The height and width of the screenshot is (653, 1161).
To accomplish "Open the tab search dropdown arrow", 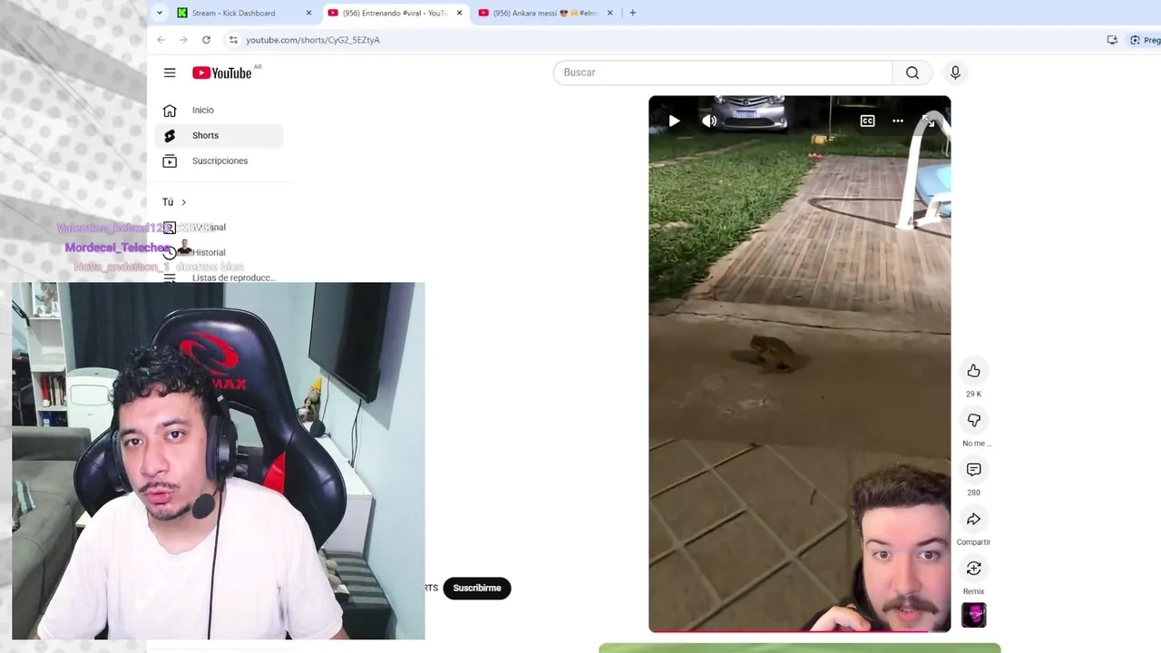I will (x=160, y=13).
